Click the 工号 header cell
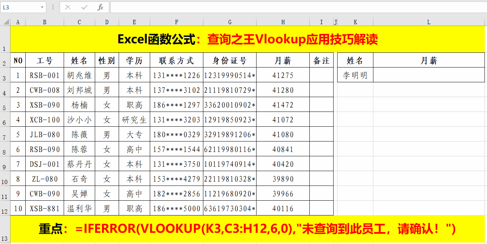This screenshot has width=487, height=244. pyautogui.click(x=45, y=60)
